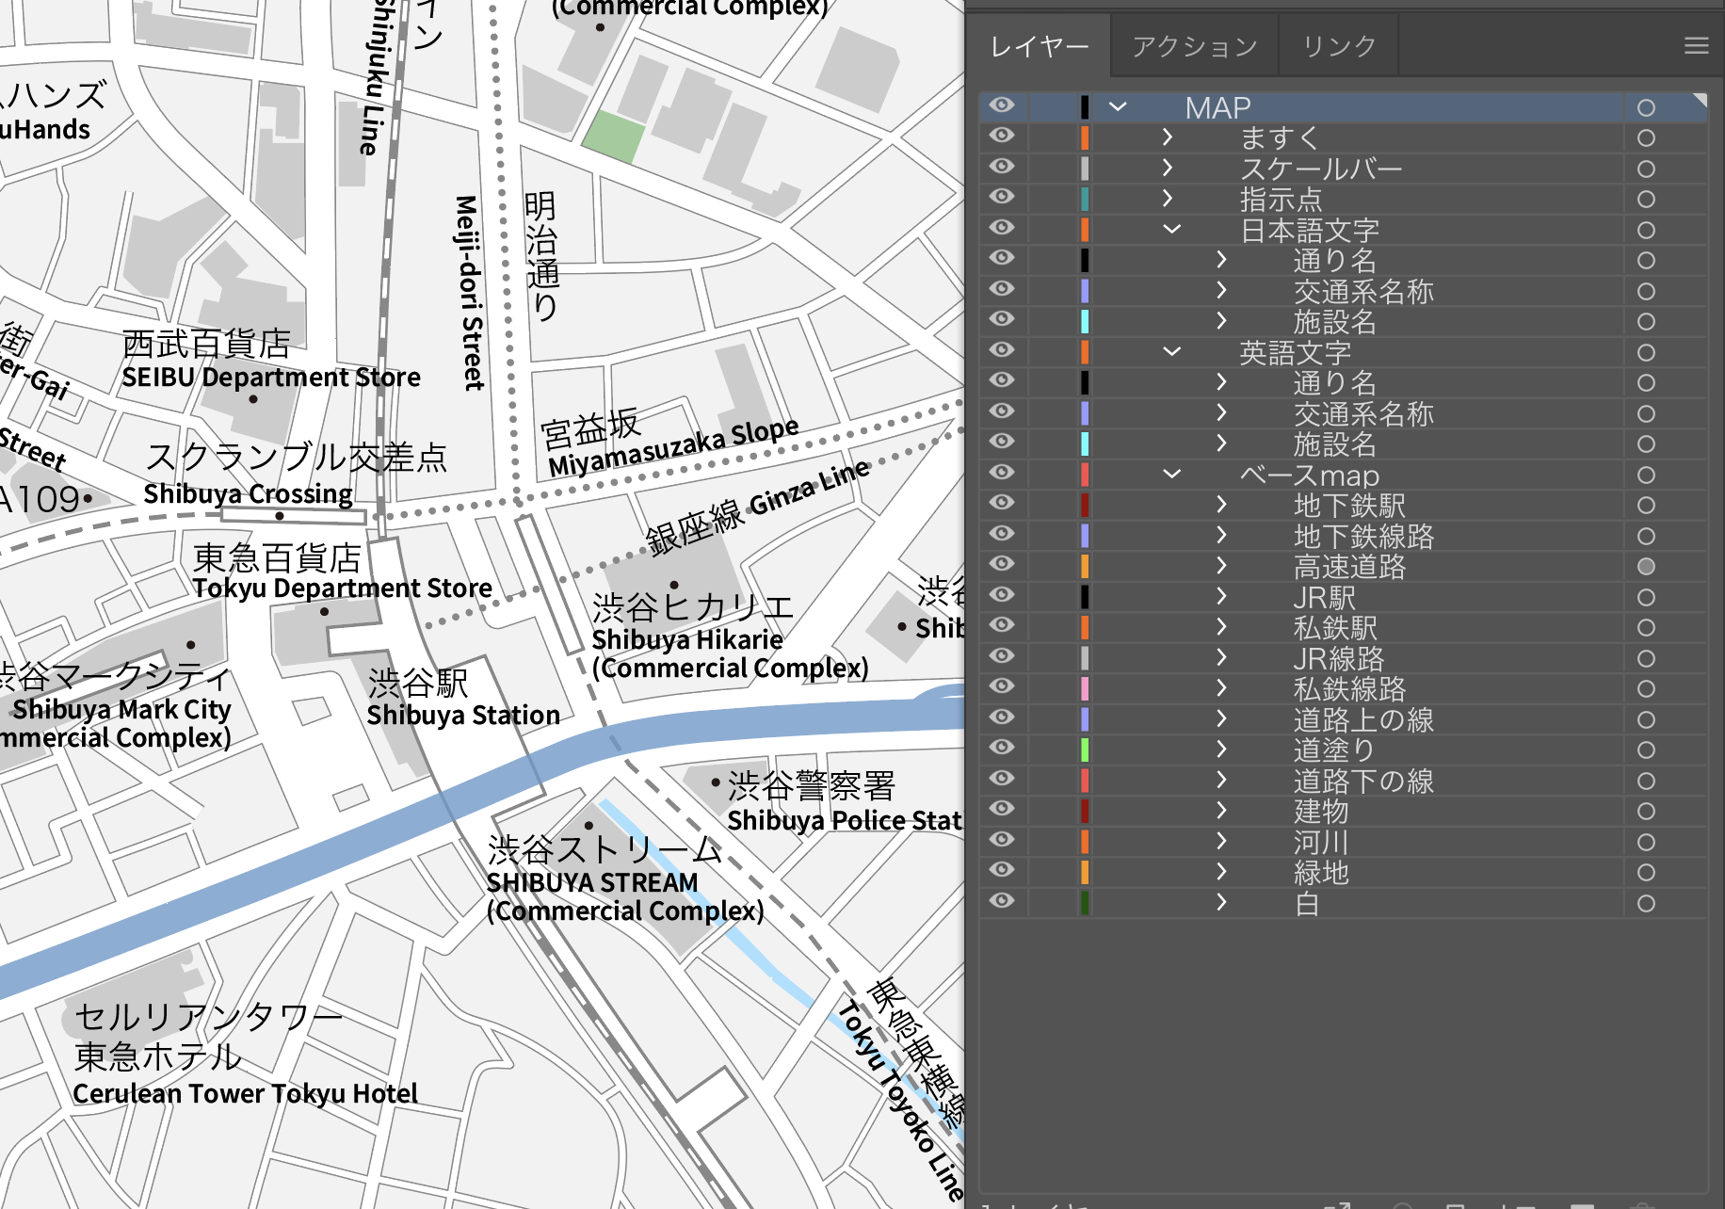Click the Miyamasuzaka Slope label on map
The image size is (1725, 1209).
point(673,447)
